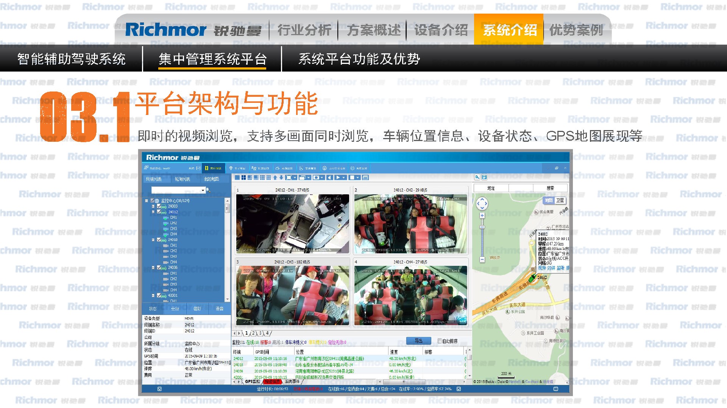The height and width of the screenshot is (408, 727).
Task: Toggle checkbox for vehicle 24036
Action: pos(159,267)
